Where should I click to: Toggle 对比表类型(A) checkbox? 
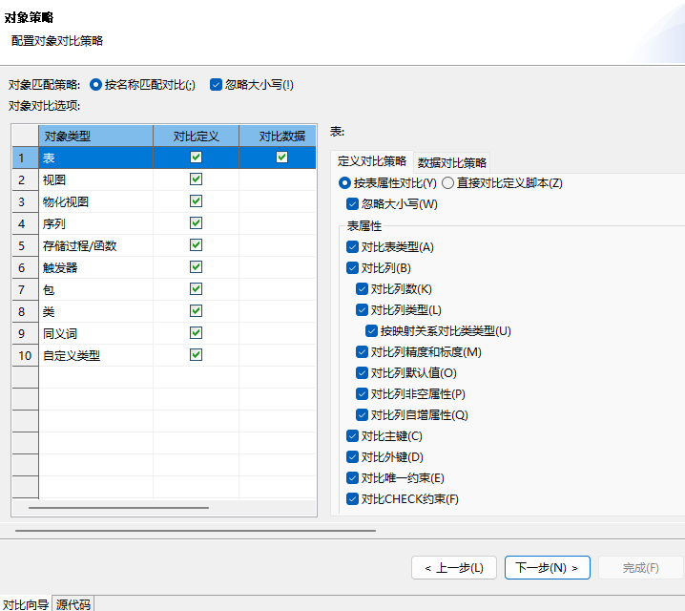pyautogui.click(x=352, y=247)
